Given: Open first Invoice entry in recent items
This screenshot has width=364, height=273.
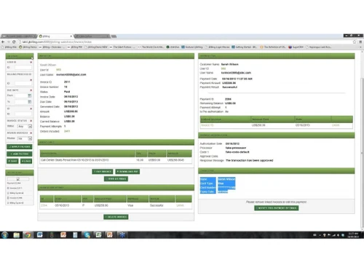Looking at the screenshot, I should (x=15, y=188).
